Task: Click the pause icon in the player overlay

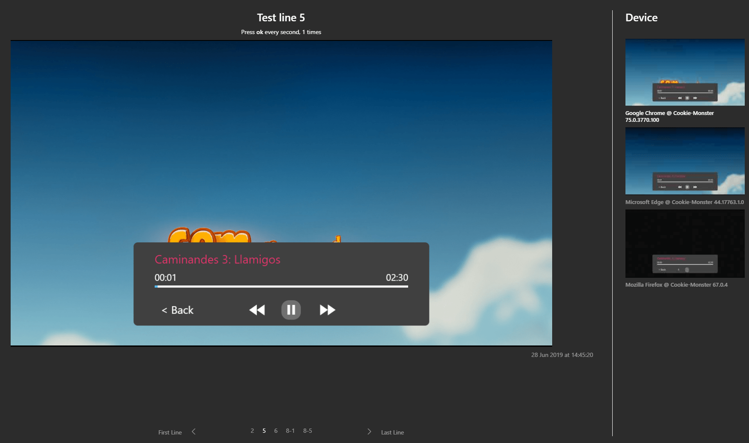Action: (x=291, y=310)
